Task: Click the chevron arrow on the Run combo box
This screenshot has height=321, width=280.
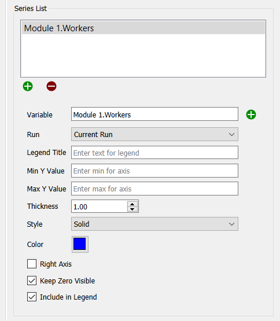Action: 231,135
